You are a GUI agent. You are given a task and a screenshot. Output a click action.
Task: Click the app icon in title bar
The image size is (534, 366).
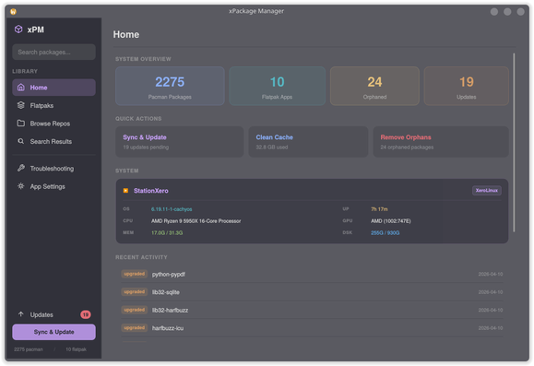pyautogui.click(x=13, y=12)
